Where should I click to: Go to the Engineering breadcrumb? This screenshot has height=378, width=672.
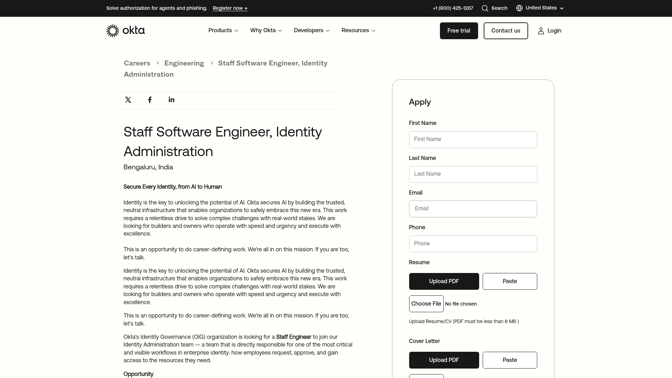coord(184,63)
